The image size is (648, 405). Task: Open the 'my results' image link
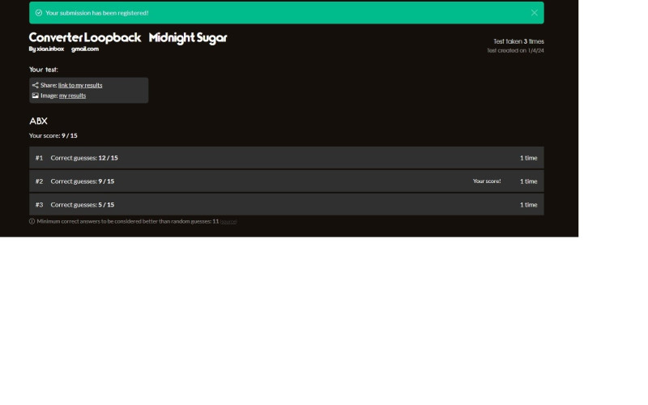click(72, 96)
